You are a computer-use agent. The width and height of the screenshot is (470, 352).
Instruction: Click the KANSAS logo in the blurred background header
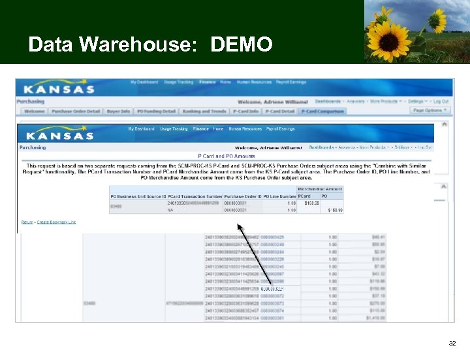(x=59, y=87)
